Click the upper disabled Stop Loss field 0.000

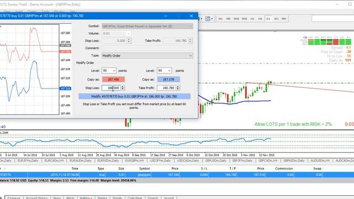114,40
